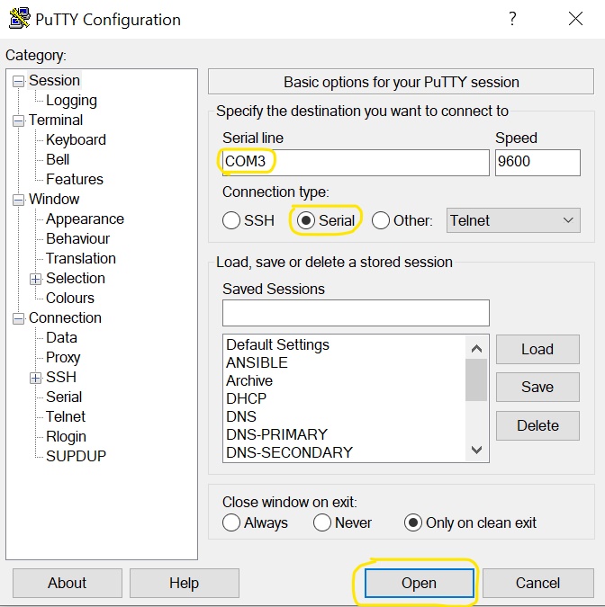Click Load for saved session

537,349
